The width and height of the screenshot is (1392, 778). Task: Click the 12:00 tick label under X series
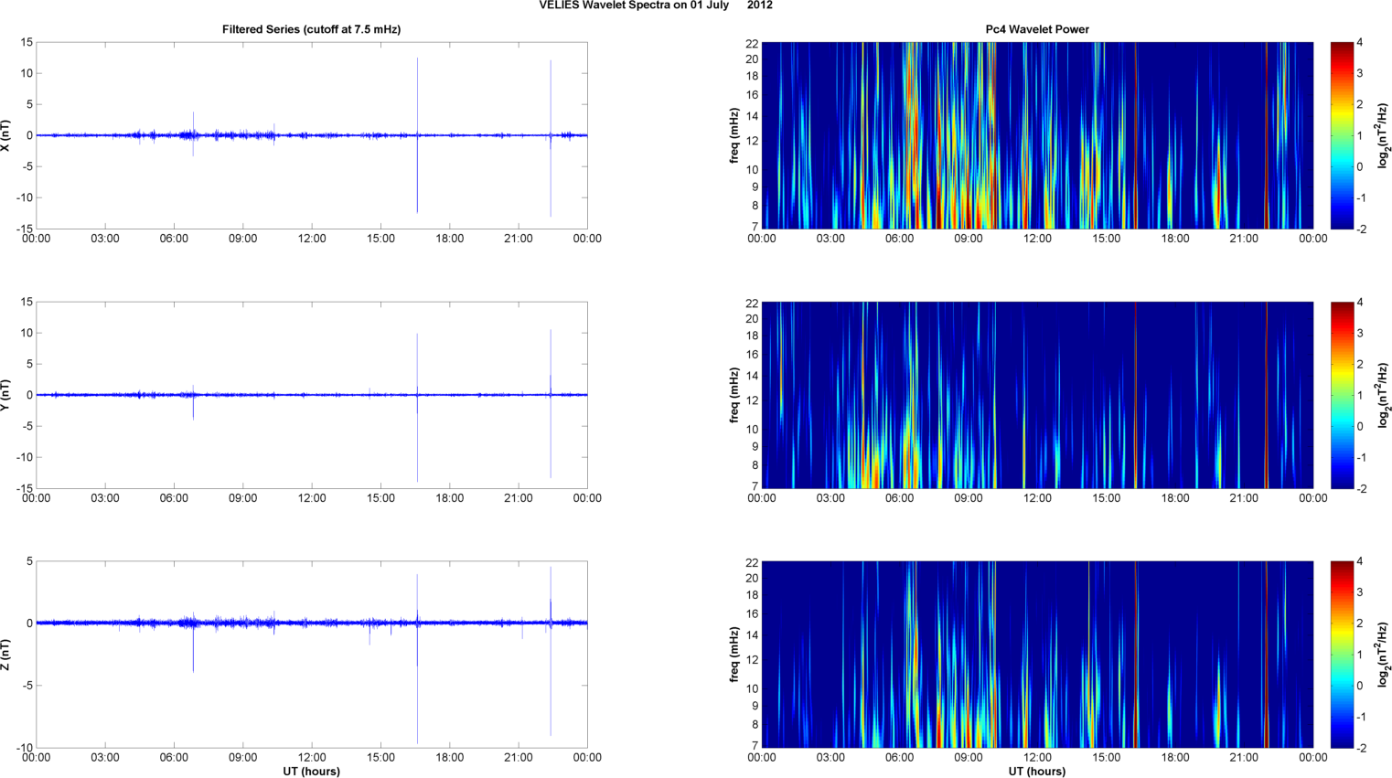coord(312,239)
